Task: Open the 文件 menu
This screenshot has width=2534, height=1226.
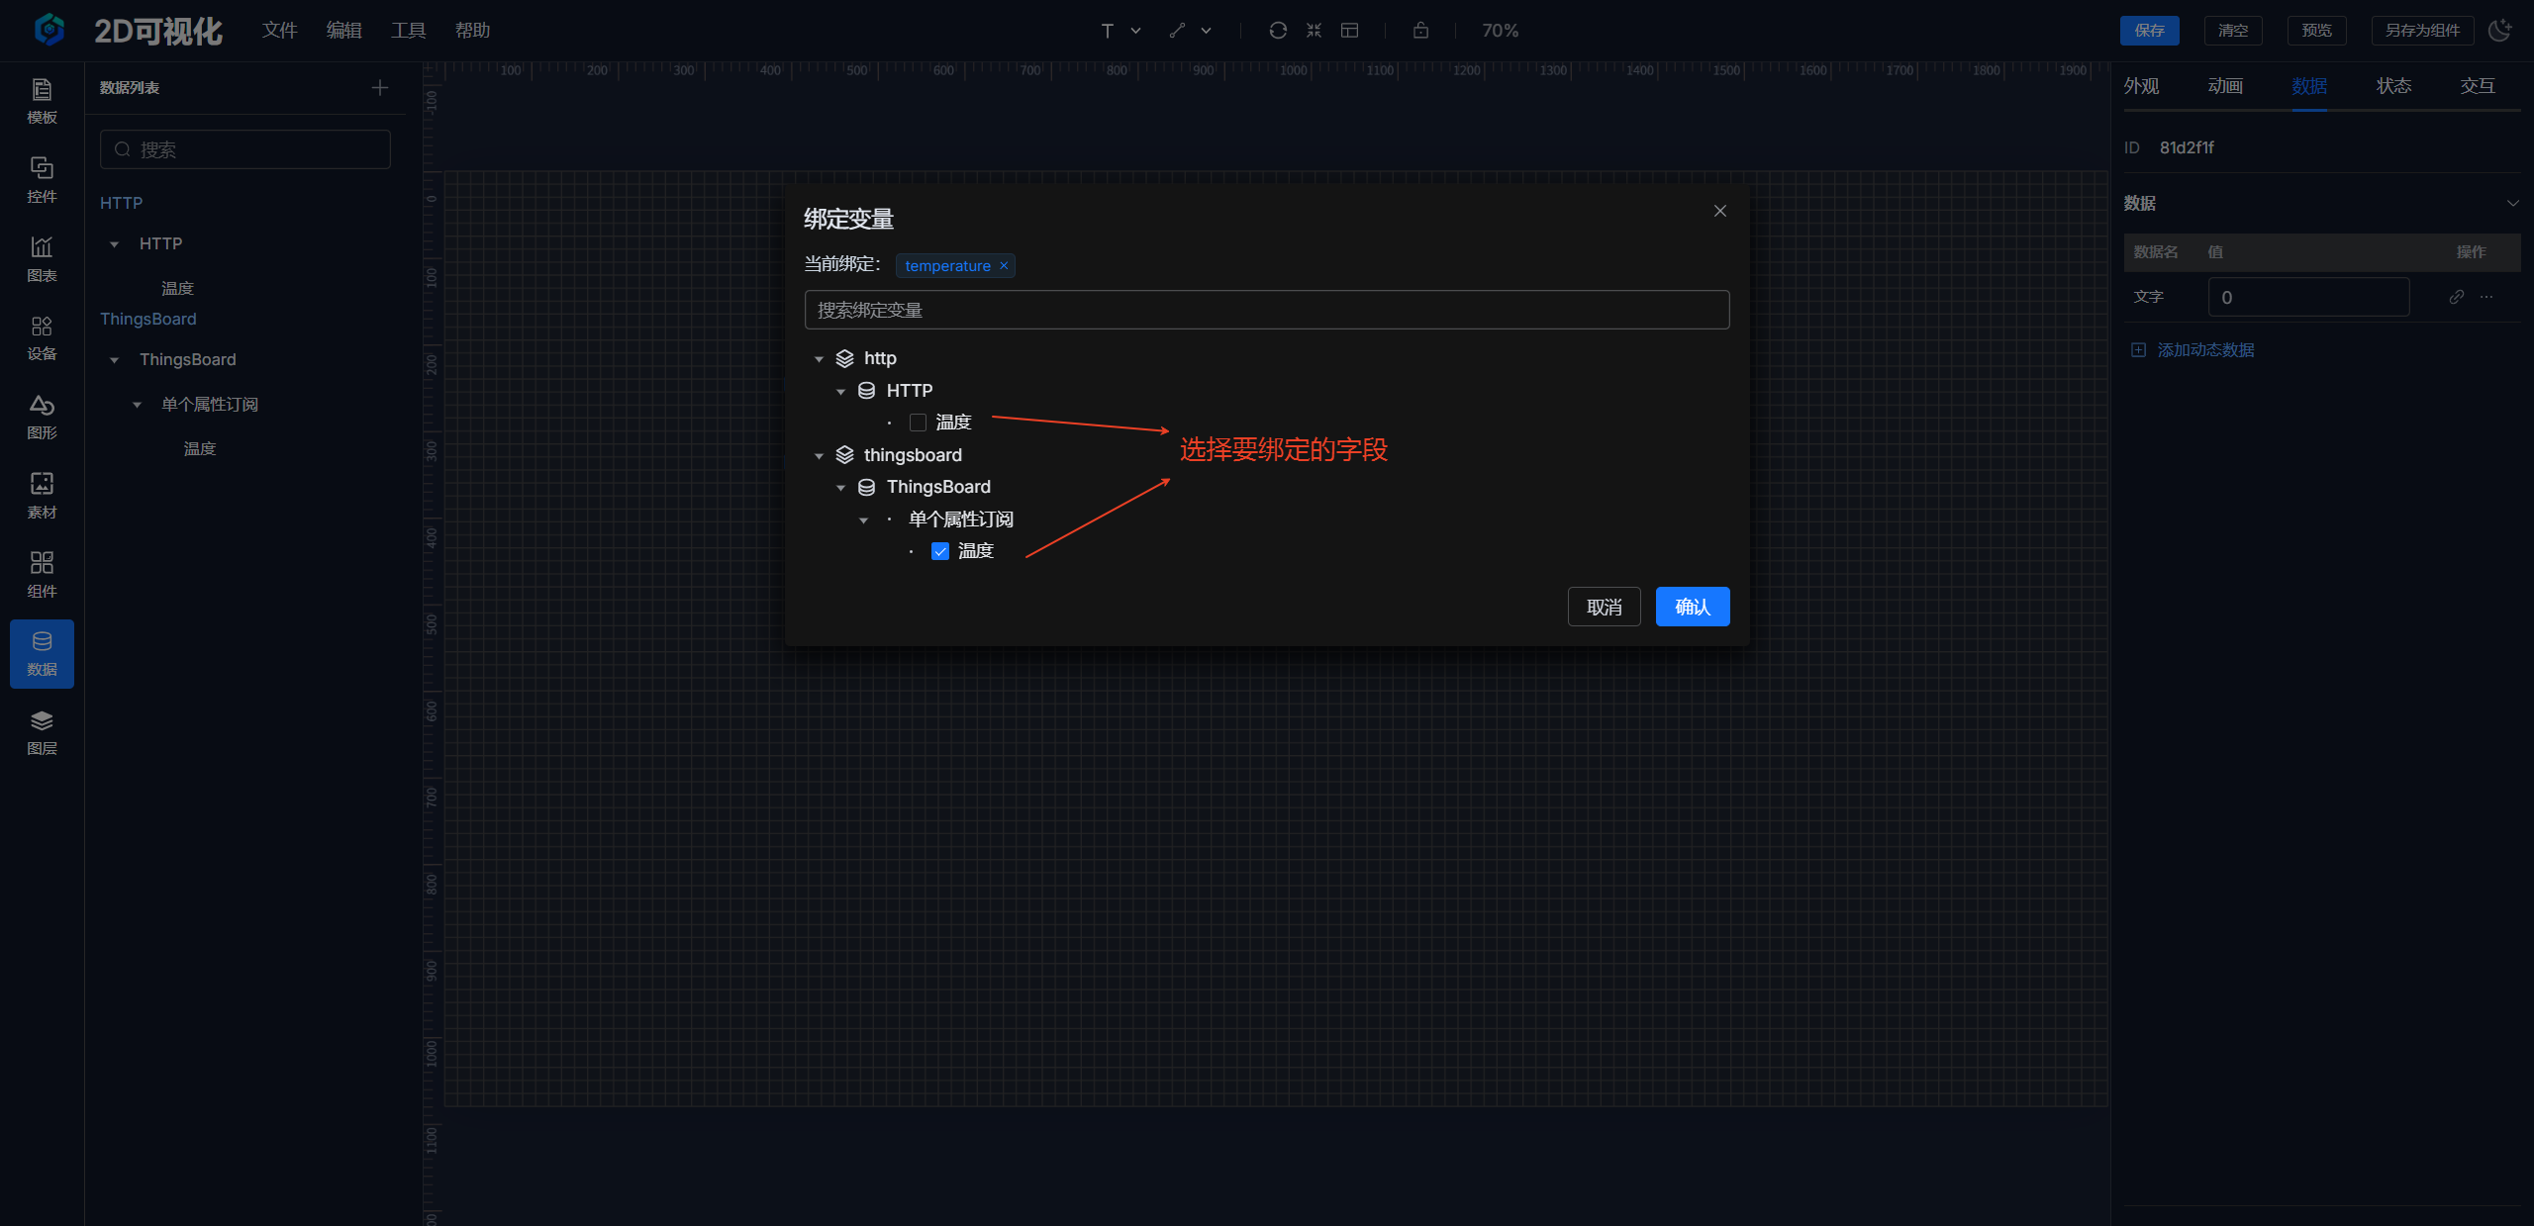Action: point(279,31)
